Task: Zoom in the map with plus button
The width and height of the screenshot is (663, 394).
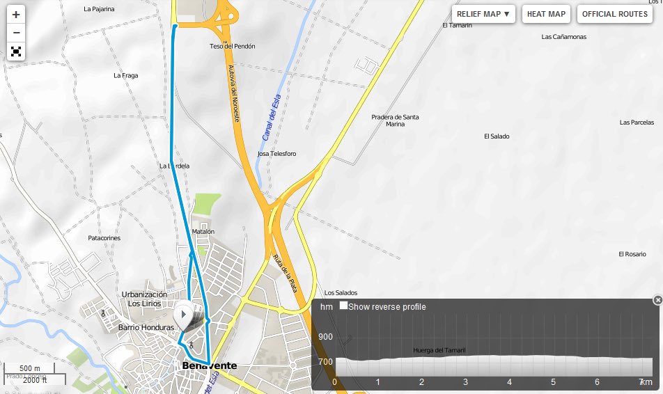Action: (x=16, y=15)
